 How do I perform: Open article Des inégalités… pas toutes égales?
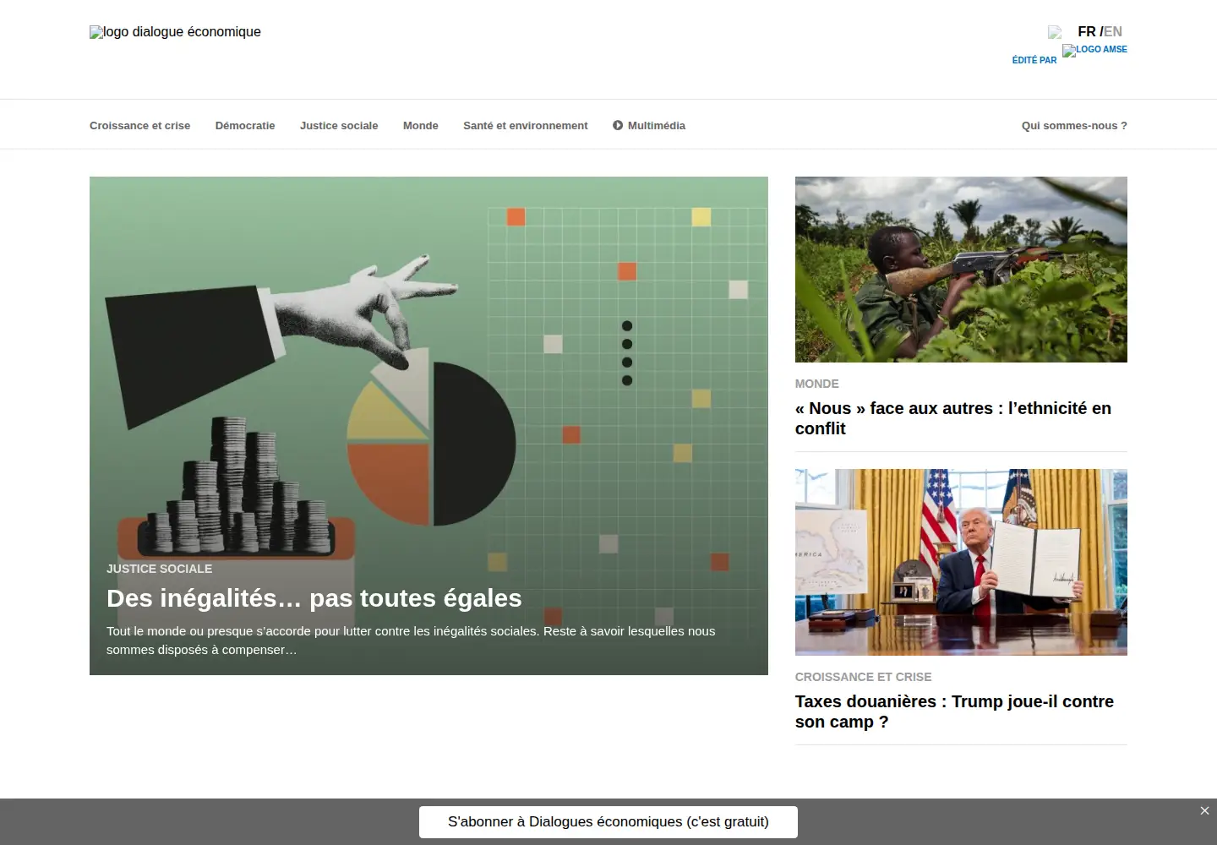[x=314, y=598]
